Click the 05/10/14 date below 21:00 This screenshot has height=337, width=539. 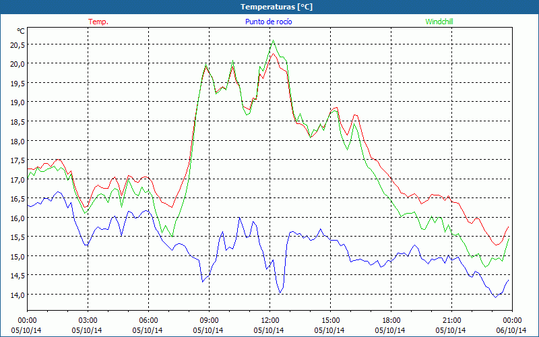tap(451, 330)
